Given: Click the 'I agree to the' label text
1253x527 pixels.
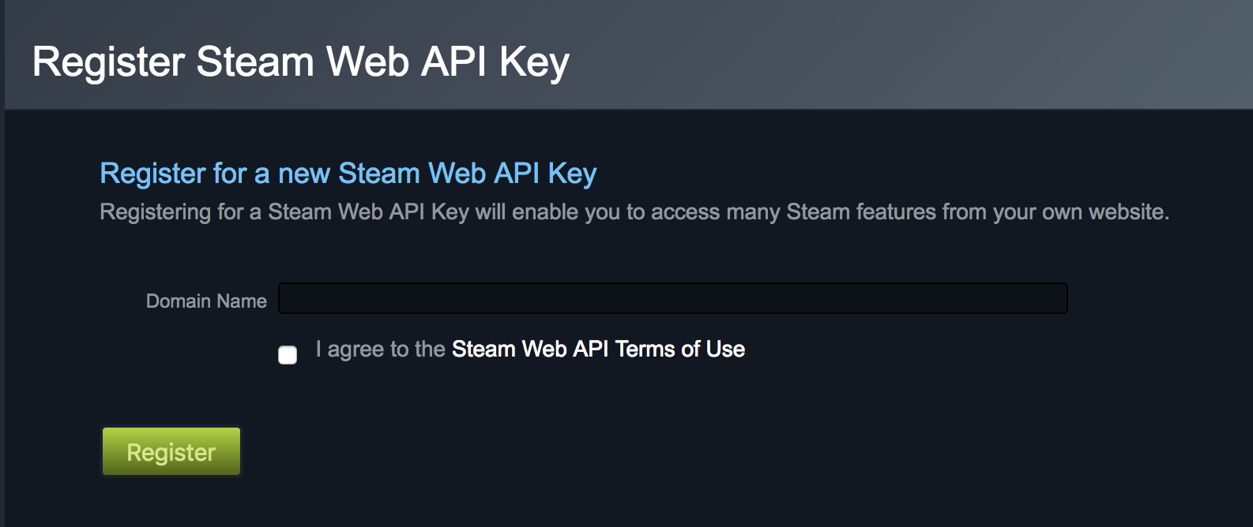Looking at the screenshot, I should point(381,349).
